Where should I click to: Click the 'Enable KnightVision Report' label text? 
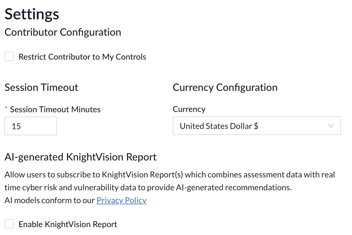pos(68,224)
